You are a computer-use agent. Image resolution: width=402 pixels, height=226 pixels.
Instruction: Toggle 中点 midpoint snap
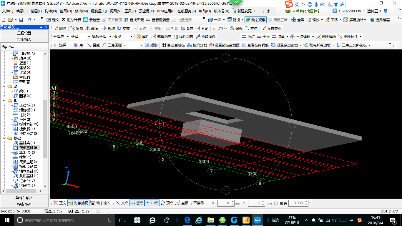[x=152, y=203]
